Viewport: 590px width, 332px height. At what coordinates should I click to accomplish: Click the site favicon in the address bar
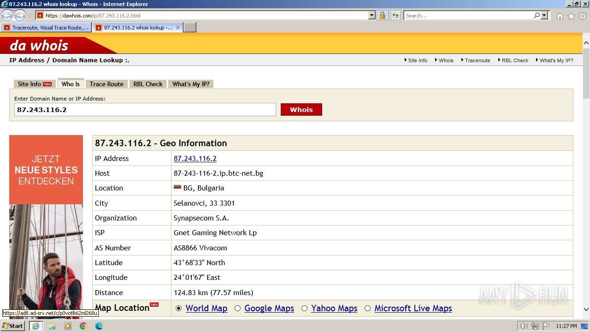coord(40,15)
